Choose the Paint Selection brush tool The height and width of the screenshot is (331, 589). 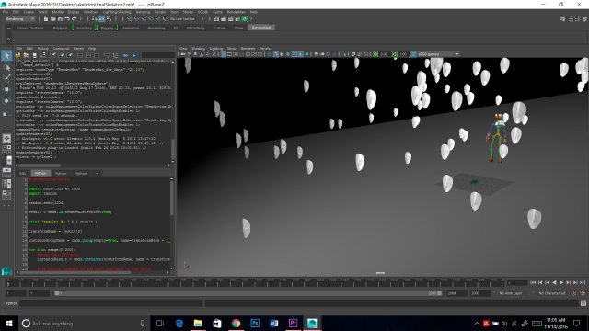[6, 78]
